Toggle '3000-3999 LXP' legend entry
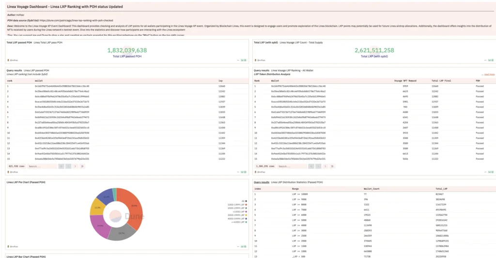The width and height of the screenshot is (496, 258). click(237, 215)
